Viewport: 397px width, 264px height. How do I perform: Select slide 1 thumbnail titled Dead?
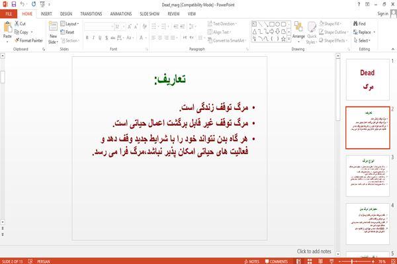click(x=368, y=80)
